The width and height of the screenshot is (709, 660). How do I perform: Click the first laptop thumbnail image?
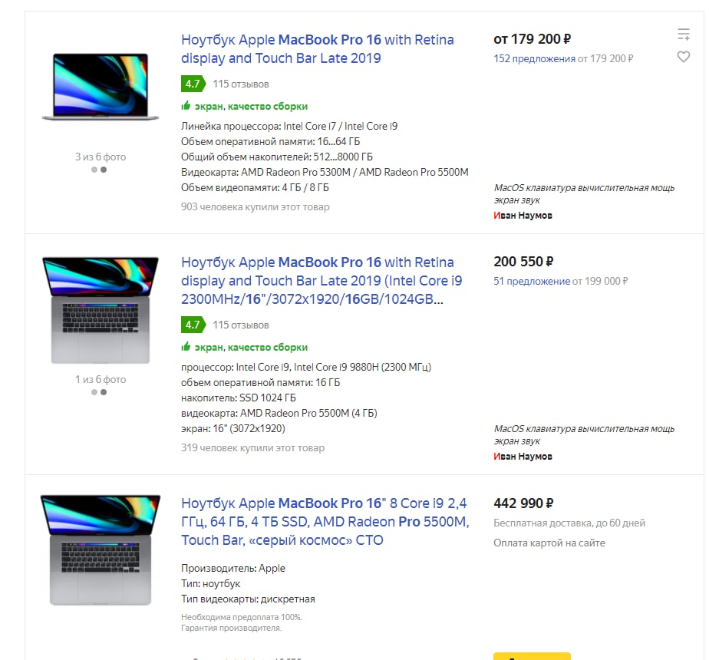pos(101,87)
